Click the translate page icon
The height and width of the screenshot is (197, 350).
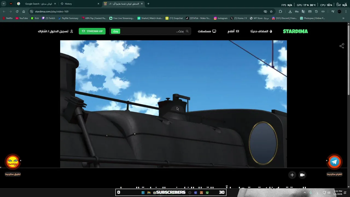point(303,11)
